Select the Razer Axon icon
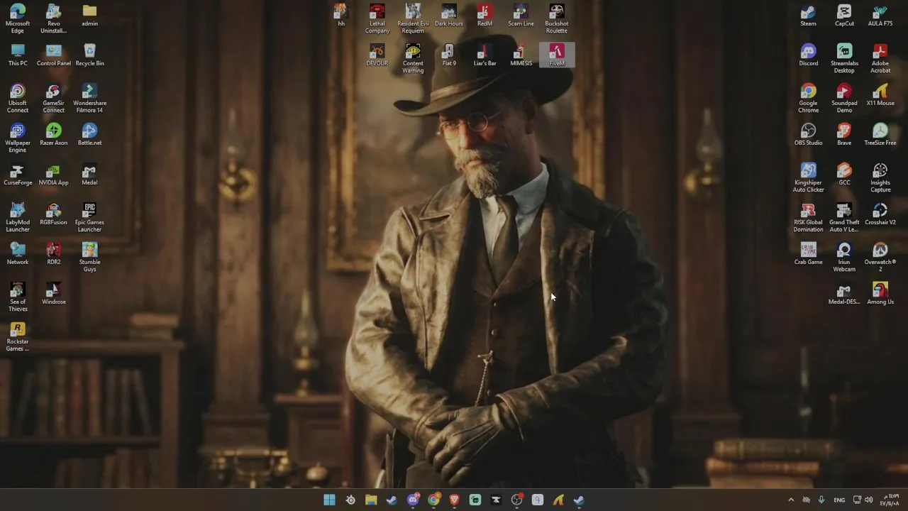The height and width of the screenshot is (511, 908). pos(53,134)
